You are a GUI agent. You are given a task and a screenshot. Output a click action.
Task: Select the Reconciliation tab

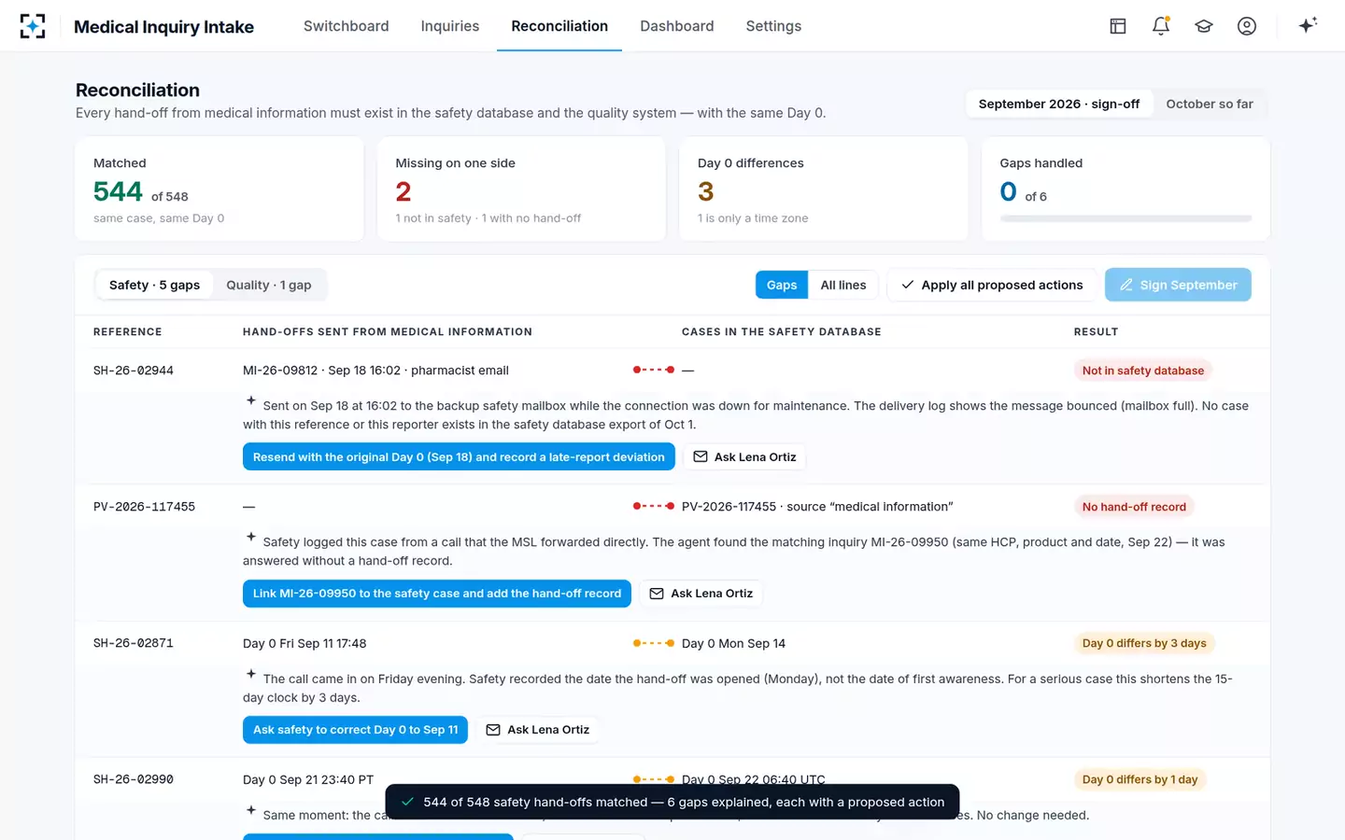(559, 26)
